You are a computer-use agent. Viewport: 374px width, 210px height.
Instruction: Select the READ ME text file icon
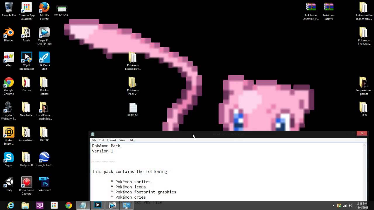coord(133,110)
